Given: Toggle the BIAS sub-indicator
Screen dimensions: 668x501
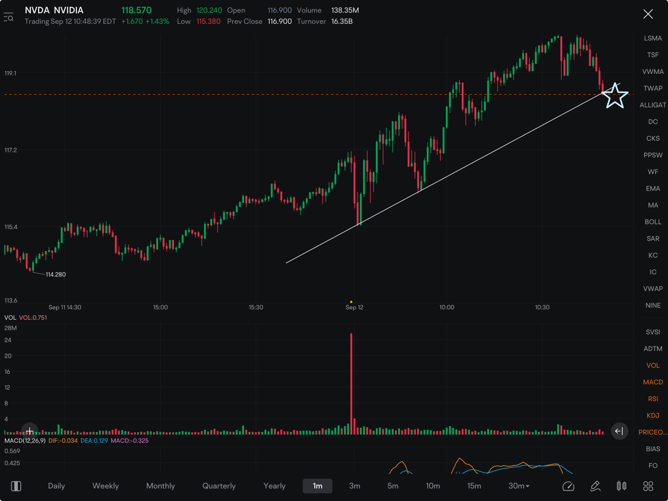Looking at the screenshot, I should 653,449.
